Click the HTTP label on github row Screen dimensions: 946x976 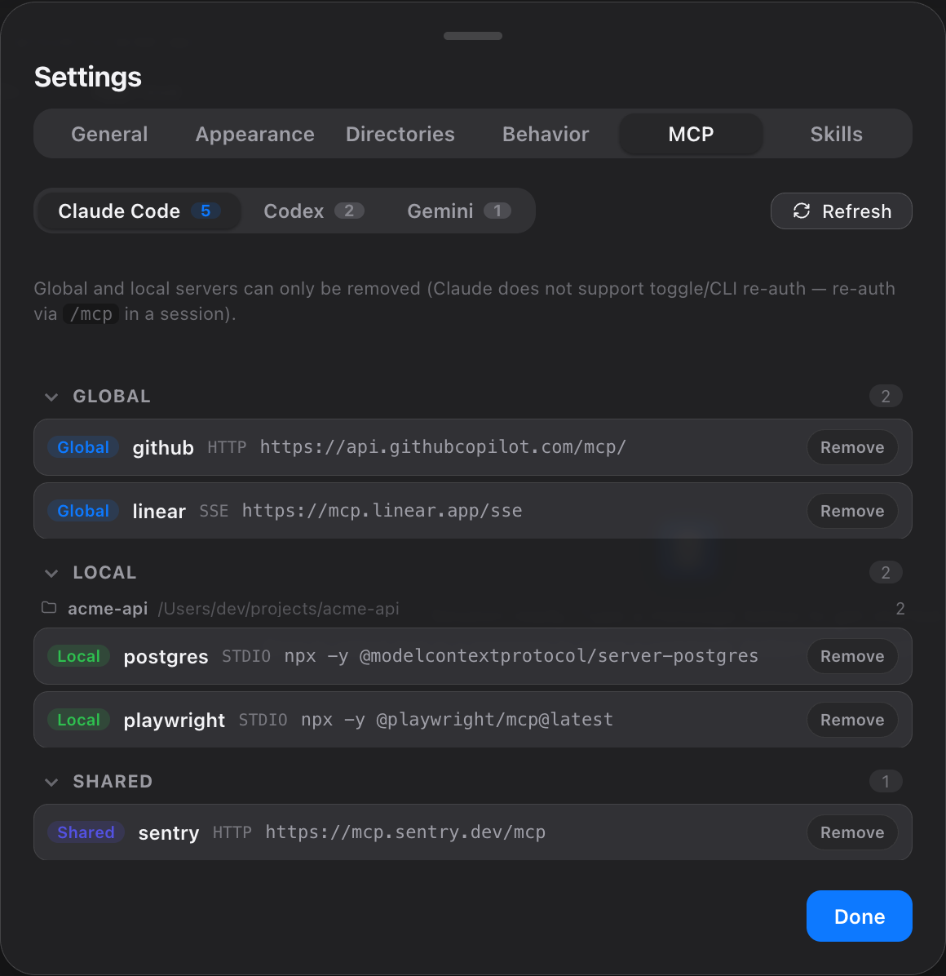(227, 447)
